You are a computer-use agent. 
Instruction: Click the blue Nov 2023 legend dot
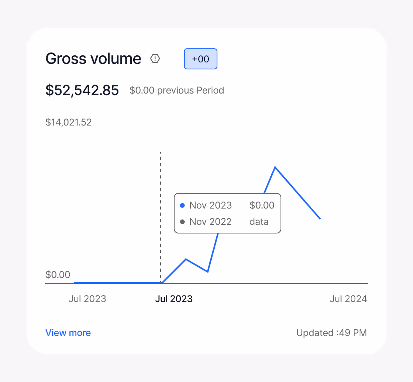[182, 205]
